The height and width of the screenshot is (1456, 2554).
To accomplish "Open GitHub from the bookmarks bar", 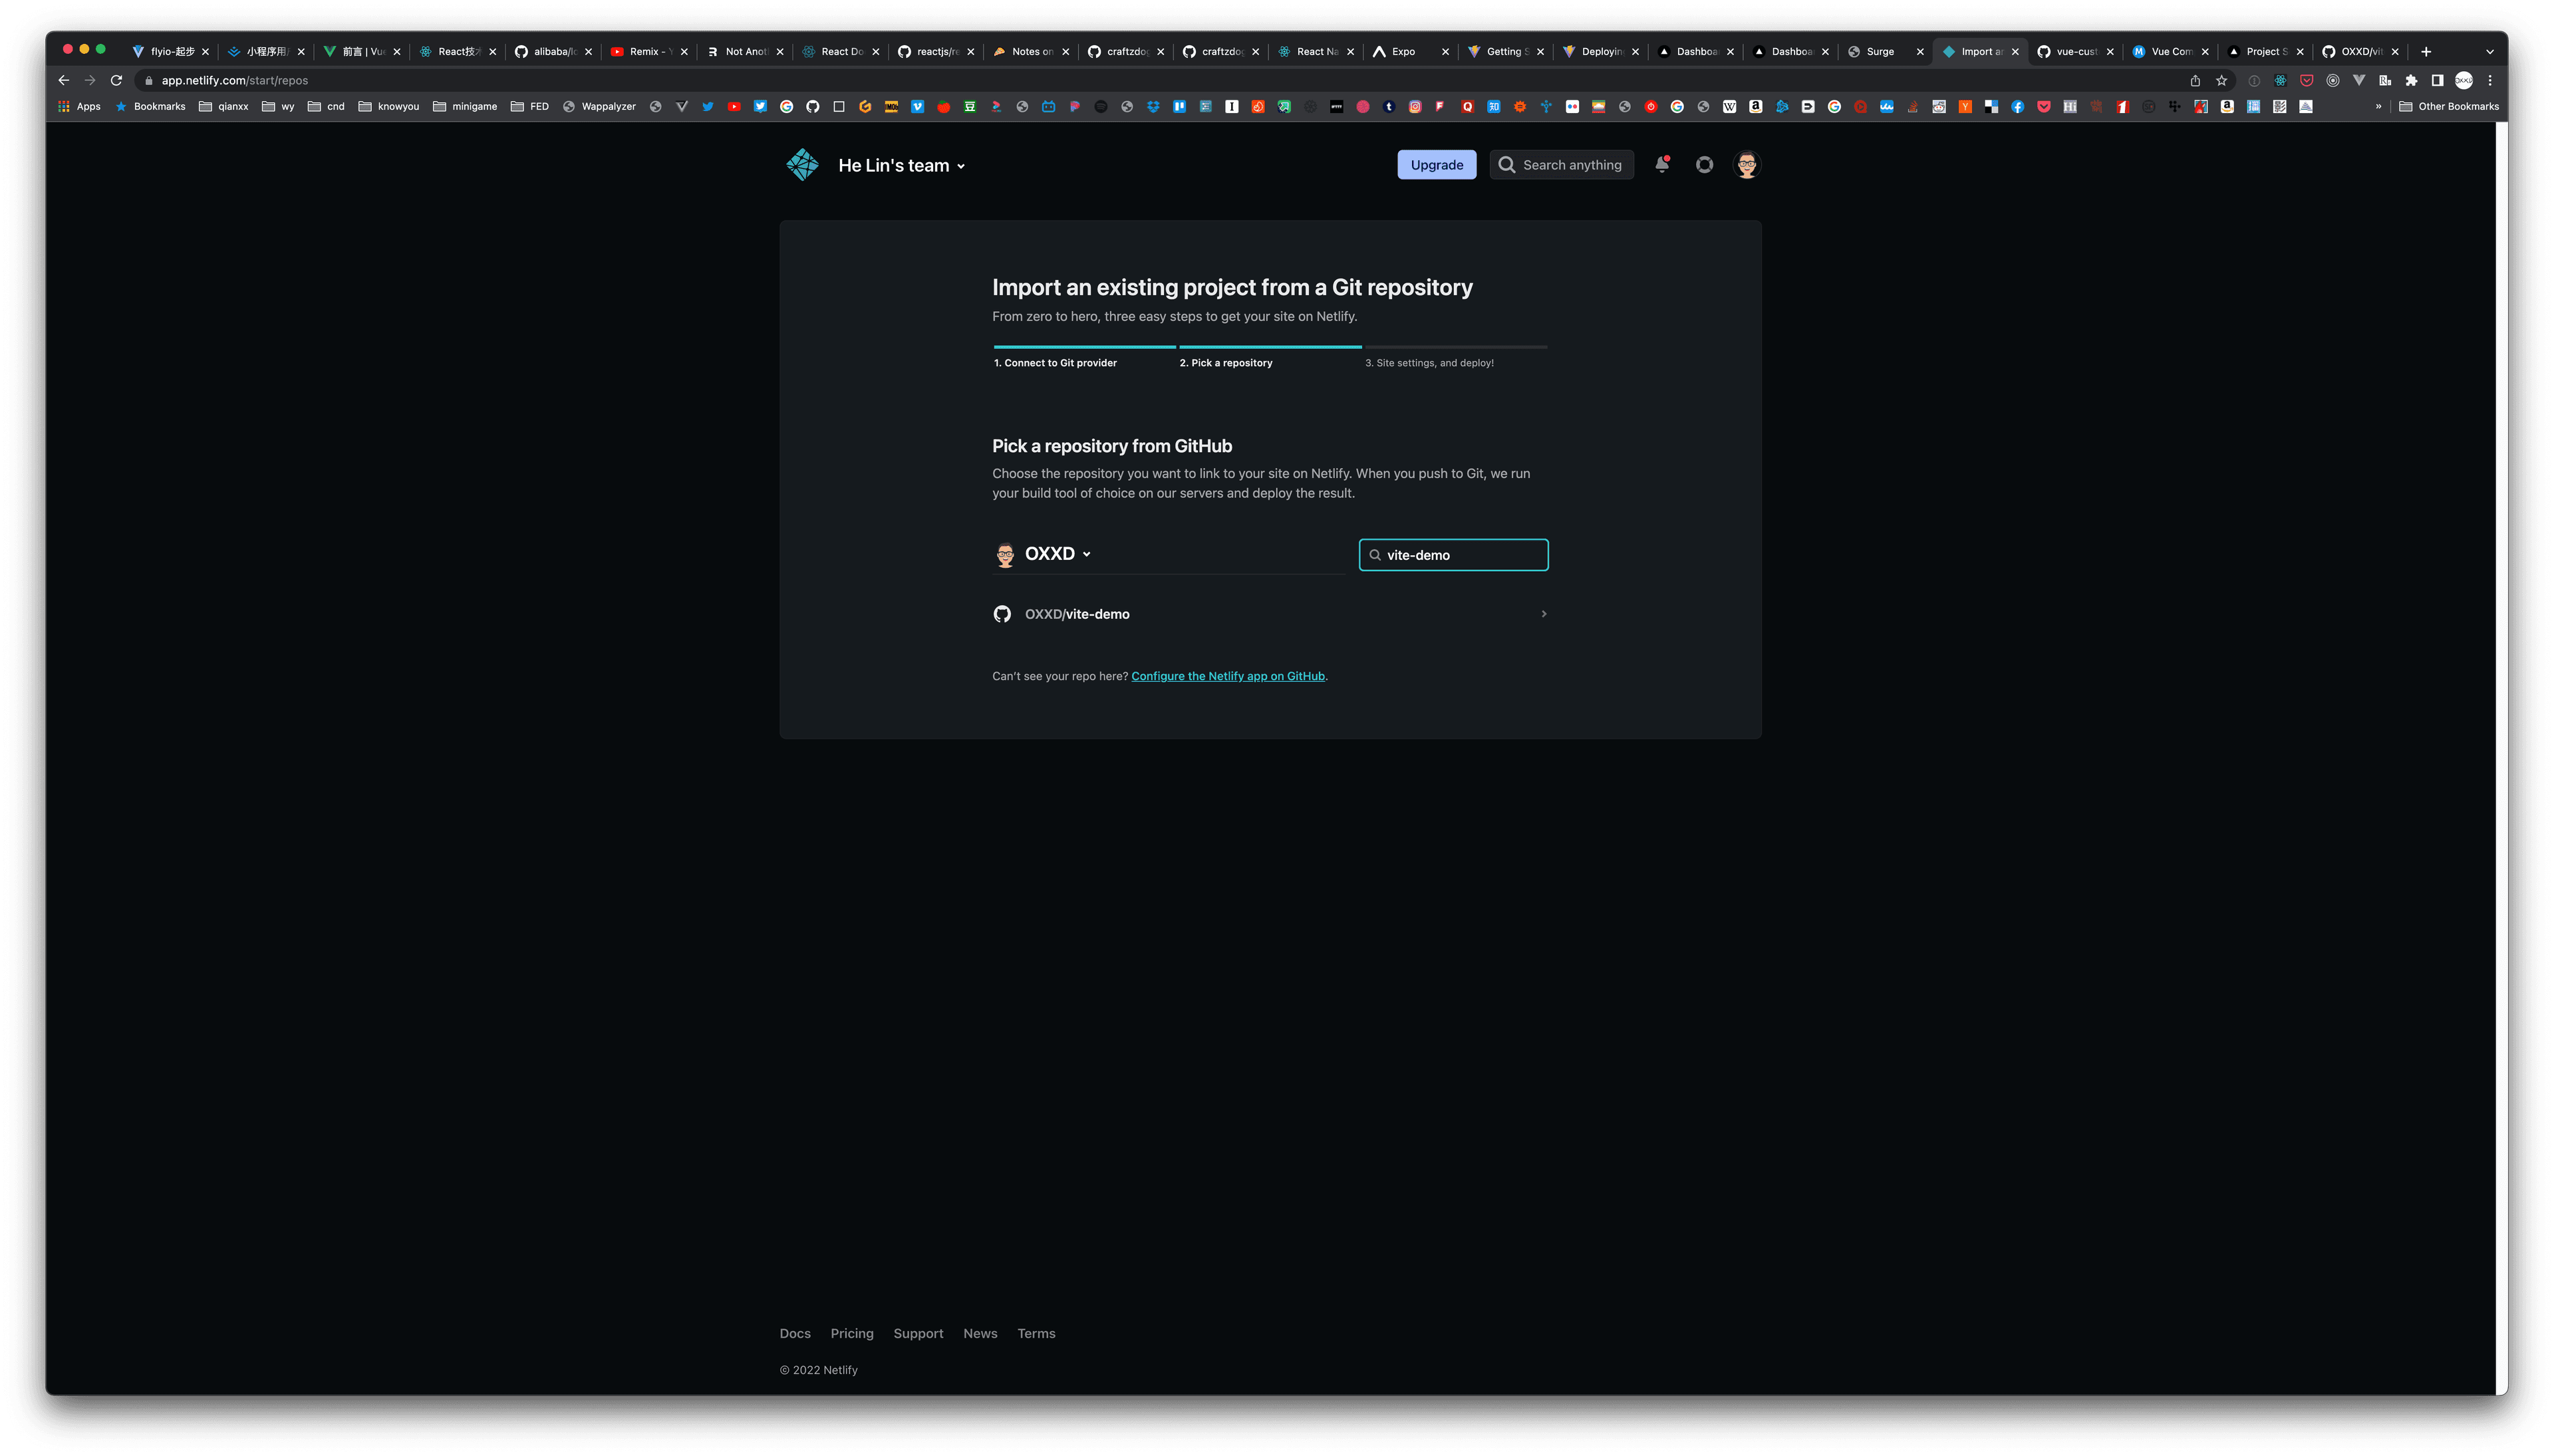I will [812, 105].
